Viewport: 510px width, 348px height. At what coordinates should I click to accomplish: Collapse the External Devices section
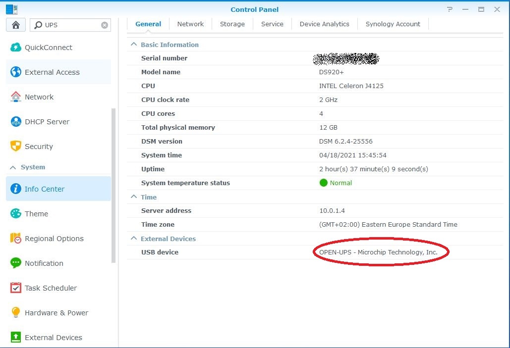[x=133, y=239]
